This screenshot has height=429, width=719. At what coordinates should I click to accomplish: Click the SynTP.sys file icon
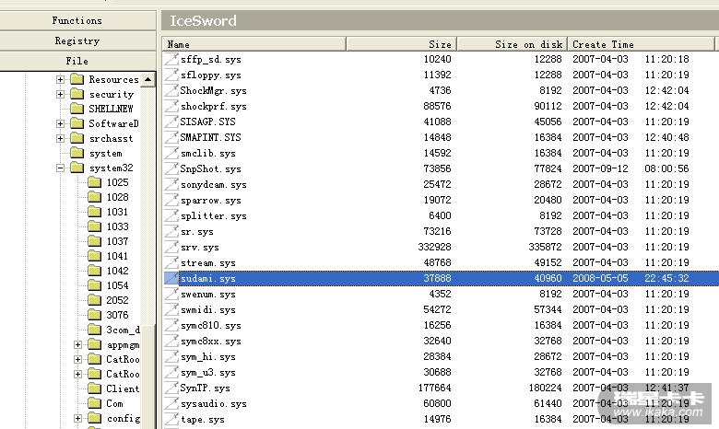coord(171,388)
